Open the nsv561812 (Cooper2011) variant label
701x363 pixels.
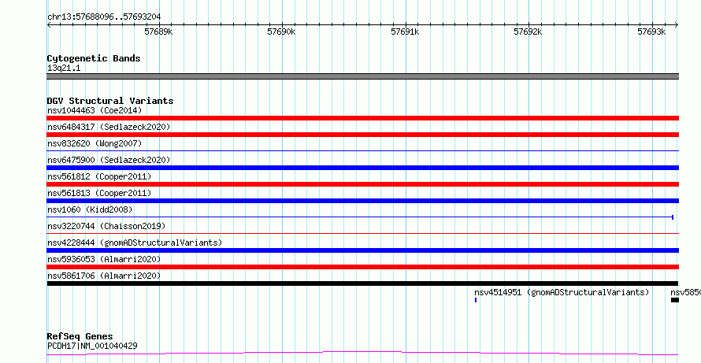pos(99,176)
